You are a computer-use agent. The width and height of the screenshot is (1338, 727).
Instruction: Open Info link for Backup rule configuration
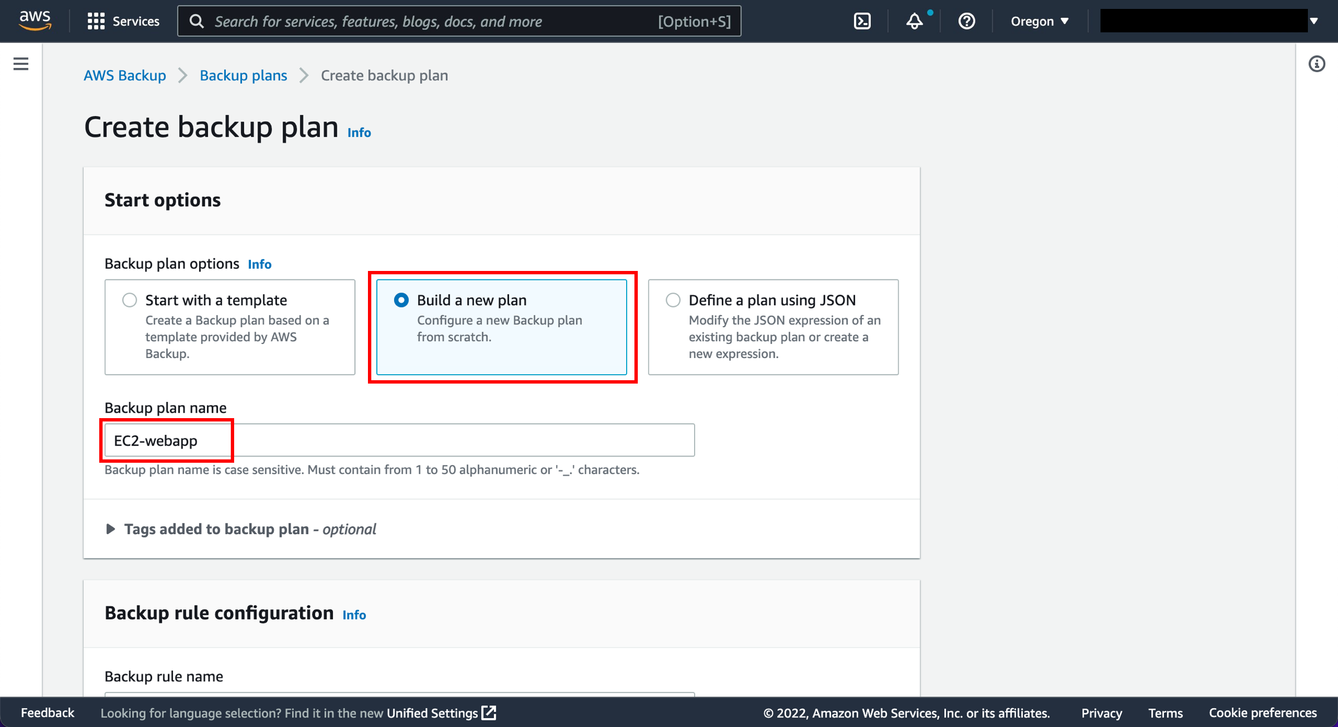[354, 615]
